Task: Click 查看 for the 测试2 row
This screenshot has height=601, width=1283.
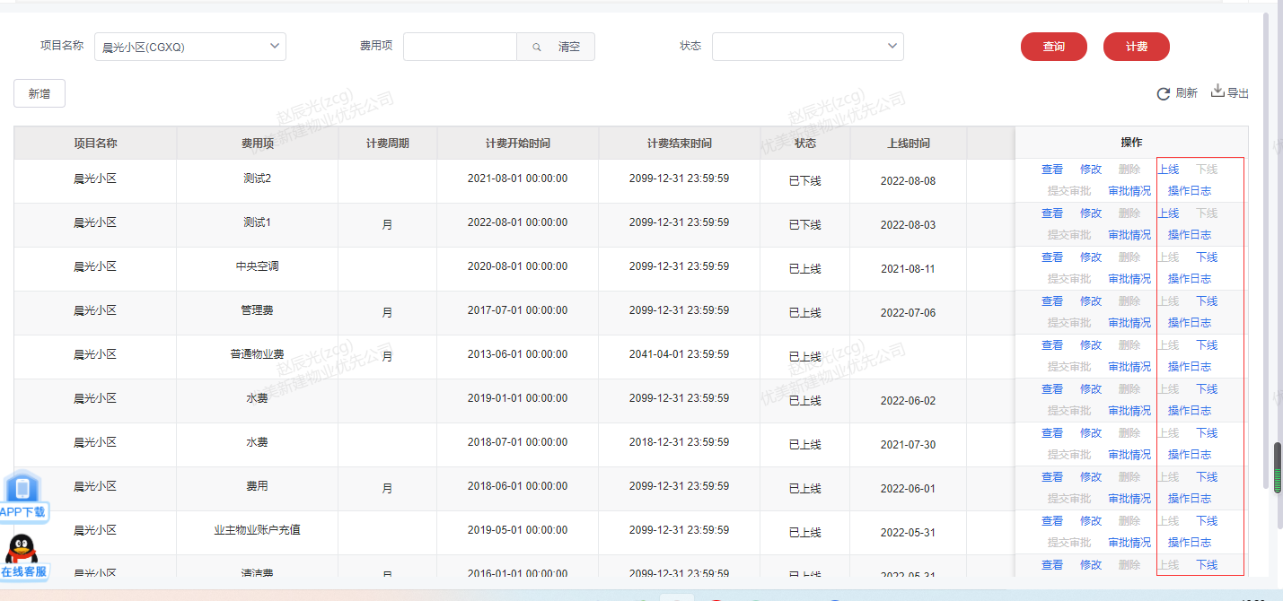Action: pos(1051,170)
